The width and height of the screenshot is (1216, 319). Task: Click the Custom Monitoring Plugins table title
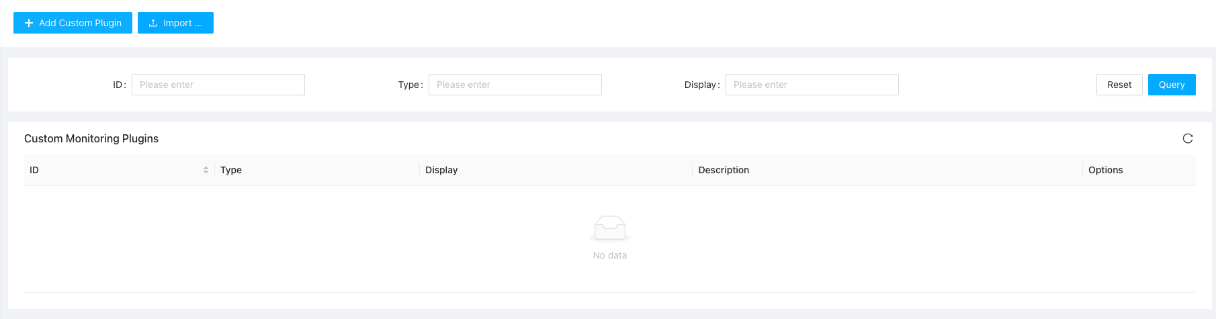[91, 138]
